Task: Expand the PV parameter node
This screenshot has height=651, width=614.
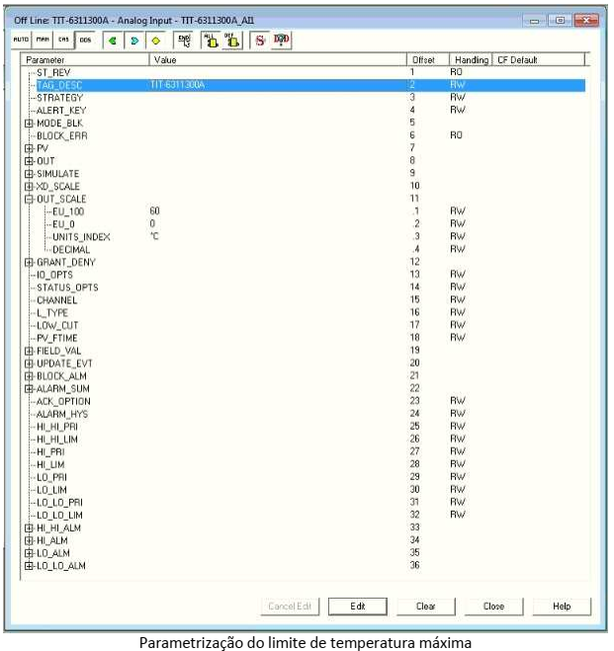Action: pyautogui.click(x=29, y=148)
